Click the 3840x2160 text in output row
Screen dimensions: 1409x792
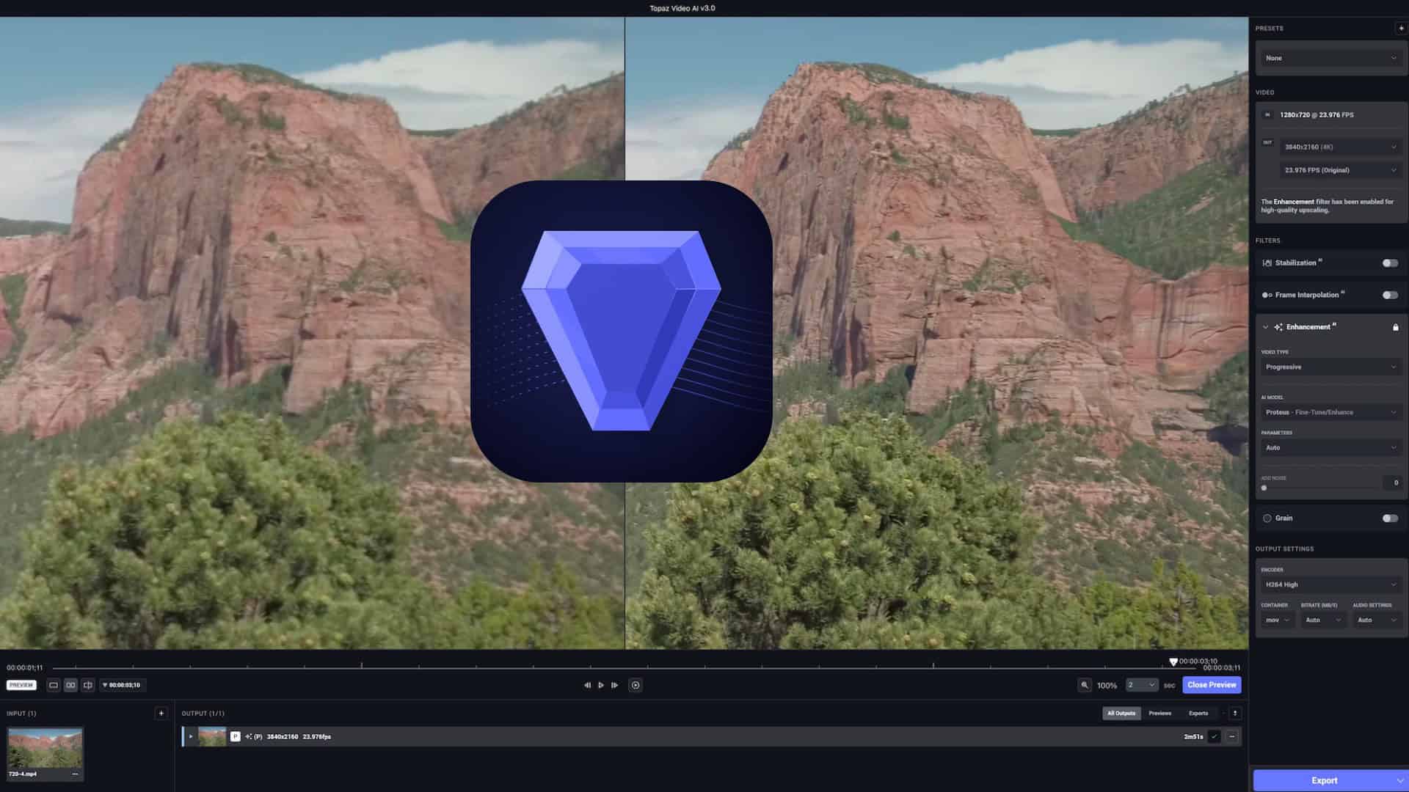(283, 737)
